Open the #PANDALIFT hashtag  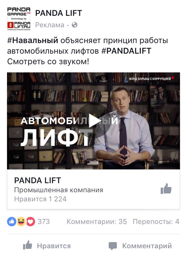[126, 51]
